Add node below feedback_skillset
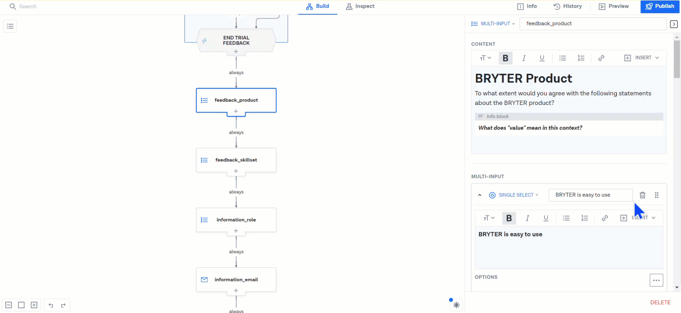681x313 pixels. (x=236, y=171)
